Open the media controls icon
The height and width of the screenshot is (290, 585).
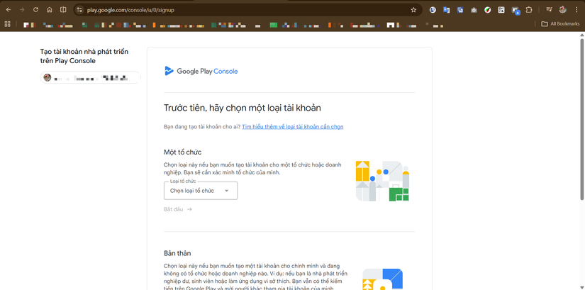coord(549,10)
